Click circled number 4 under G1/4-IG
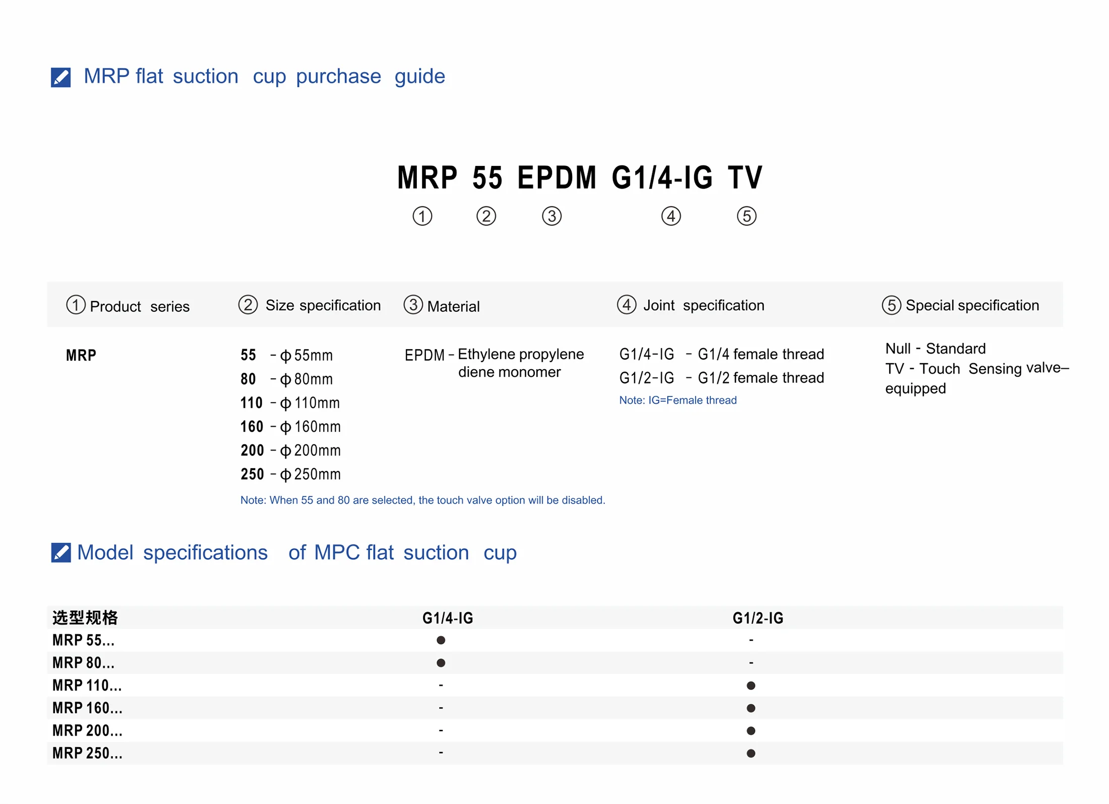1109x804 pixels. click(670, 216)
